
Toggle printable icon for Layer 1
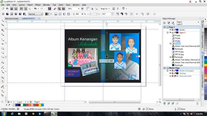pyautogui.click(x=173, y=33)
